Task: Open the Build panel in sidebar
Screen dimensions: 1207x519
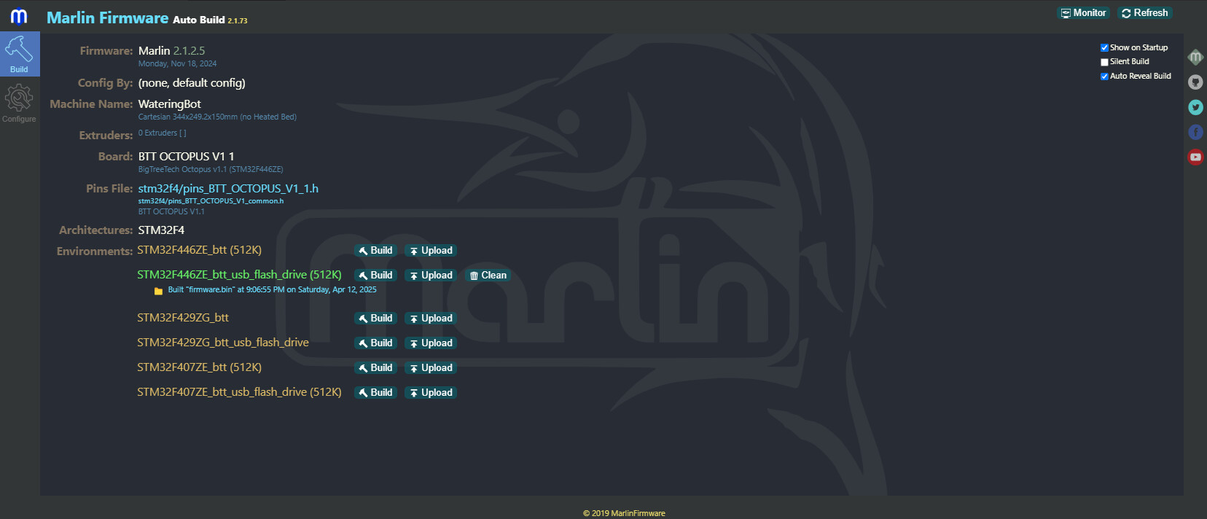Action: coord(20,54)
